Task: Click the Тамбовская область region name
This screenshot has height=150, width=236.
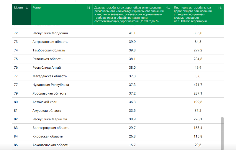Action: pyautogui.click(x=49, y=50)
